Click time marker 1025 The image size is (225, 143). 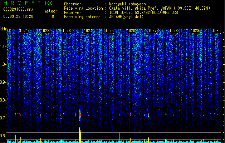(109, 31)
